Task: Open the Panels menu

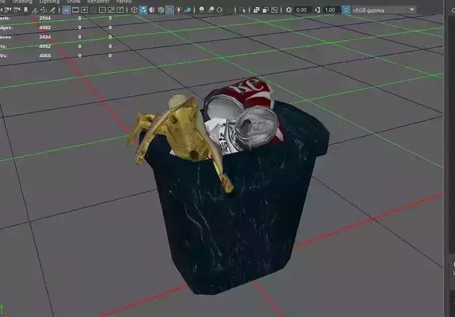Action: pos(124,1)
